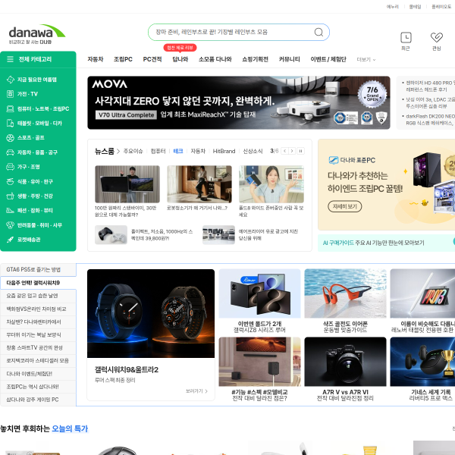Click 오늘의 특가 heading link
Screen dimensions: 455x455
click(70, 428)
